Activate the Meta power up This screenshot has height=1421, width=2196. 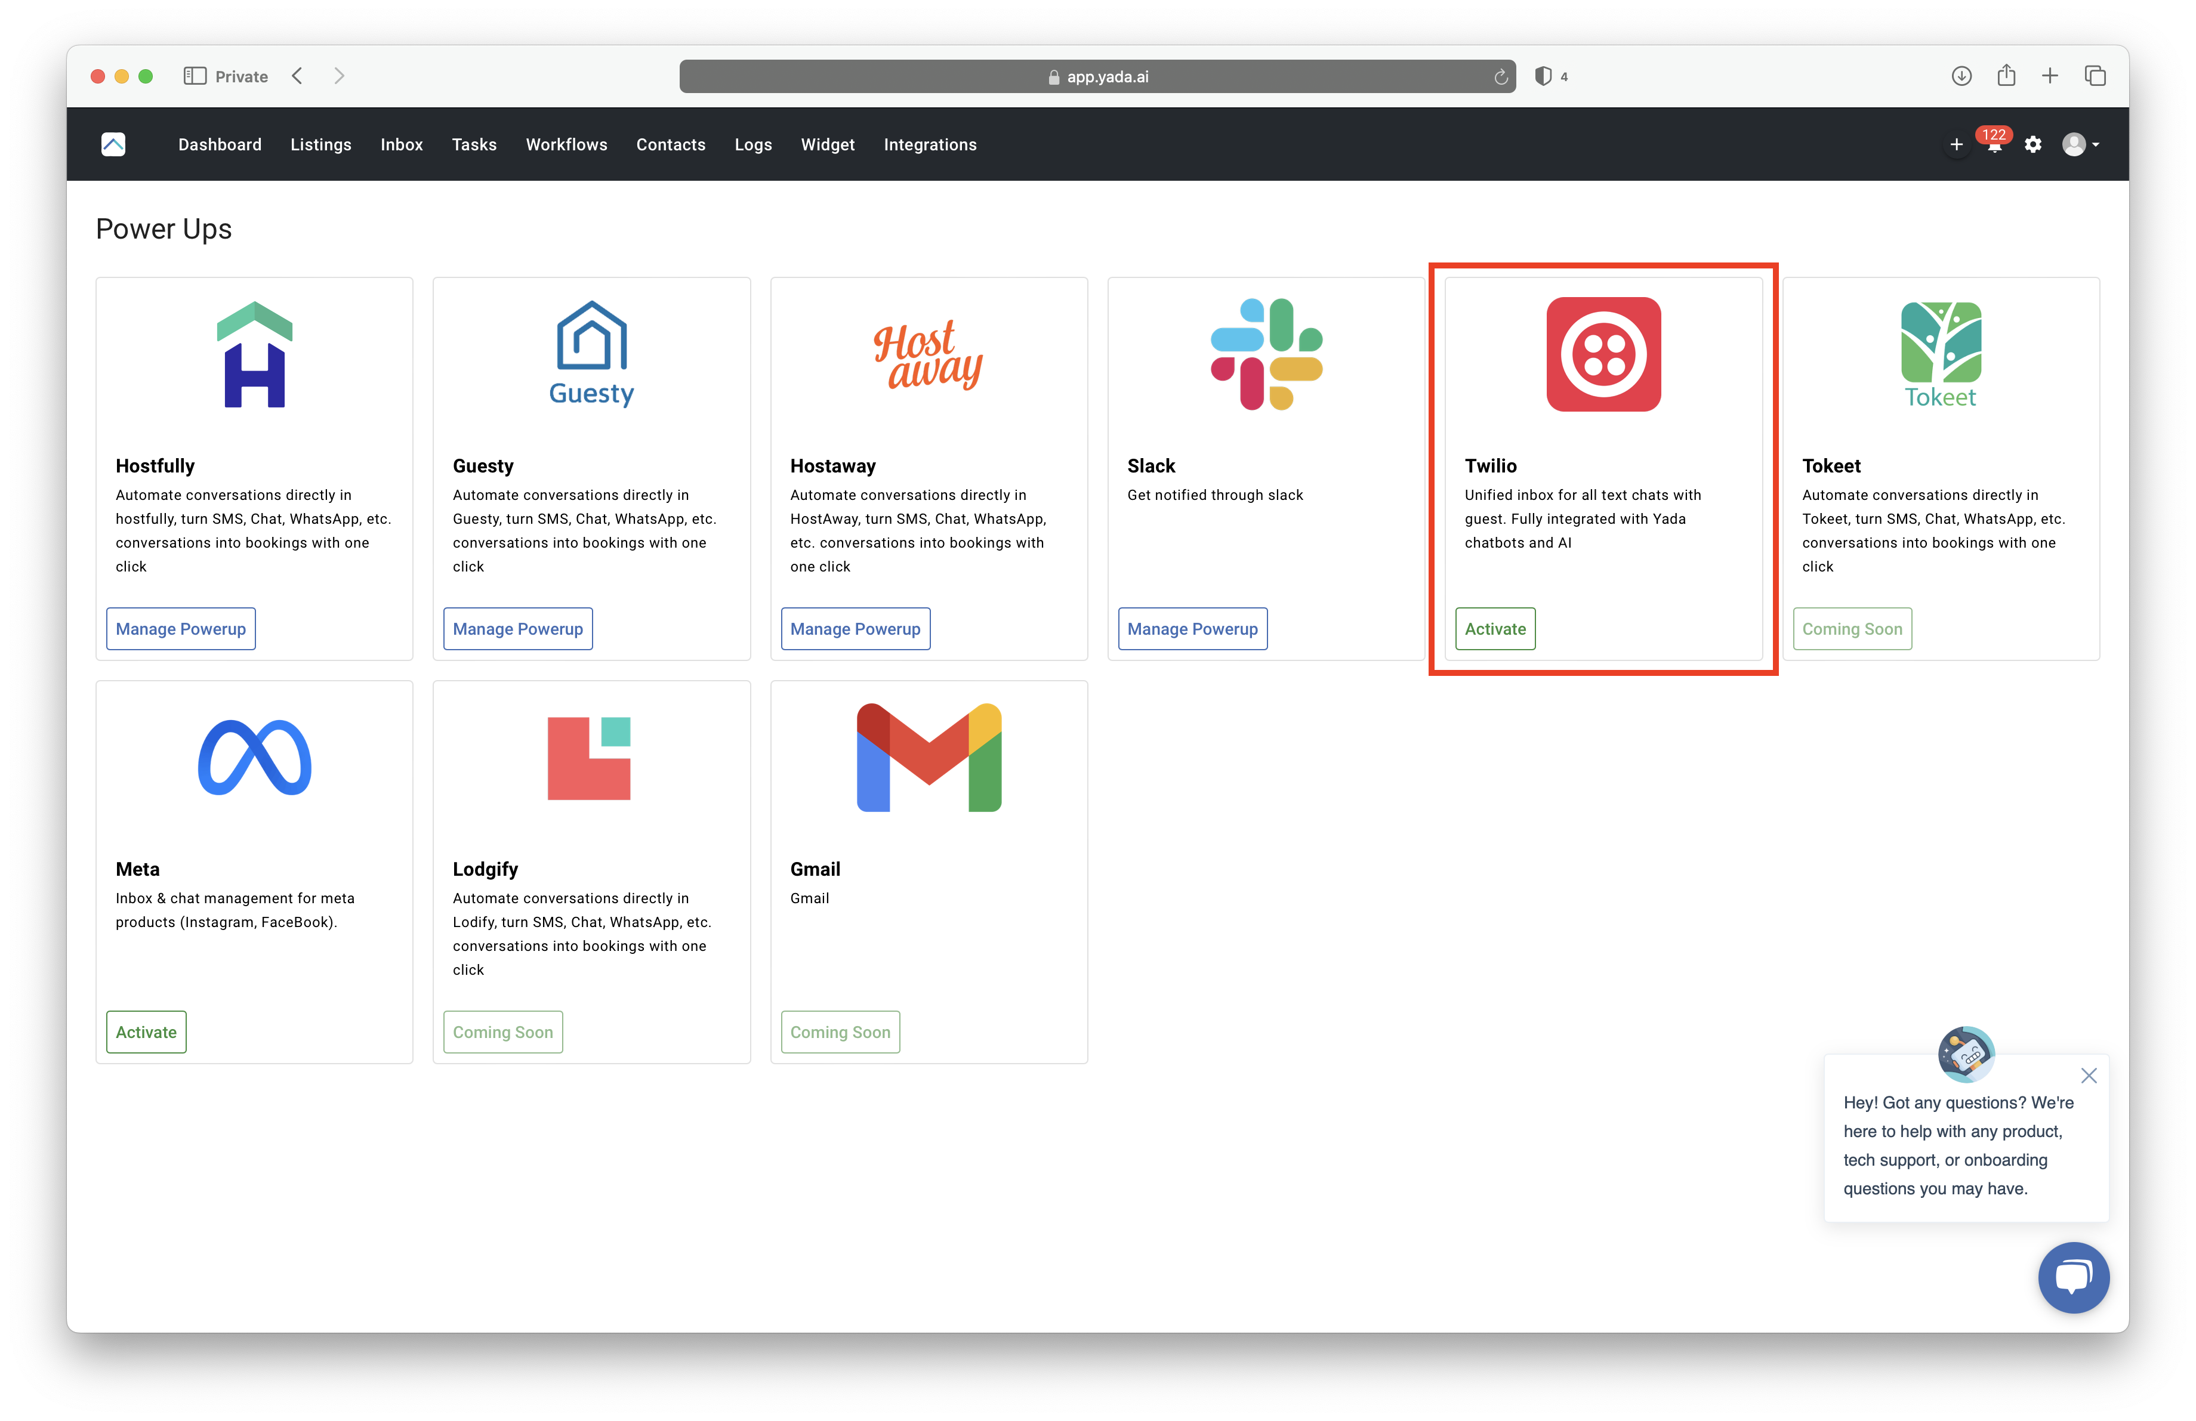pos(146,1032)
